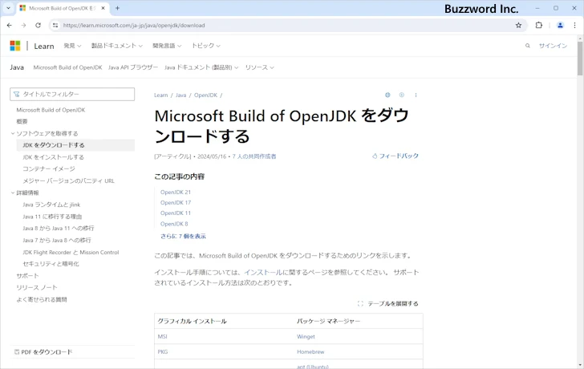The width and height of the screenshot is (584, 369).
Task: Open the browser extensions puzzle icon
Action: pyautogui.click(x=538, y=26)
